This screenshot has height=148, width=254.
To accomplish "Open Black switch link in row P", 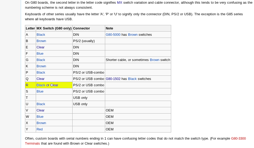I will [x=41, y=73].
